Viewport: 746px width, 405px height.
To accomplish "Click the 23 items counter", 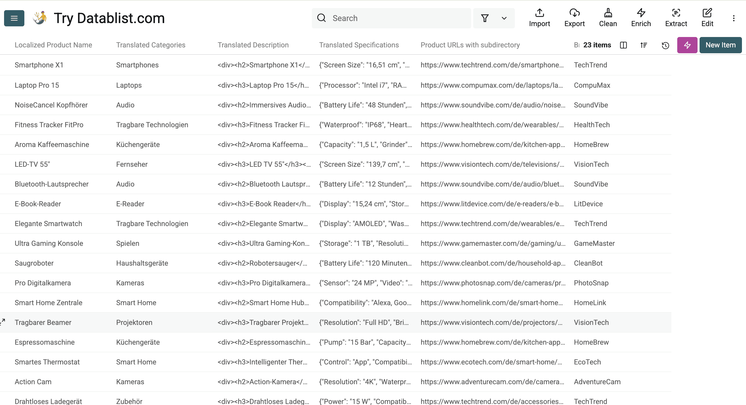I will [597, 45].
